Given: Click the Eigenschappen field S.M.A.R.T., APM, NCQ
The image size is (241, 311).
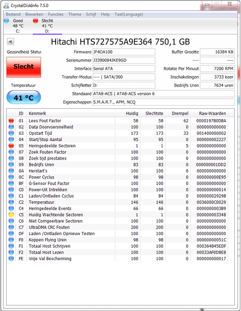Looking at the screenshot, I should 164,102.
